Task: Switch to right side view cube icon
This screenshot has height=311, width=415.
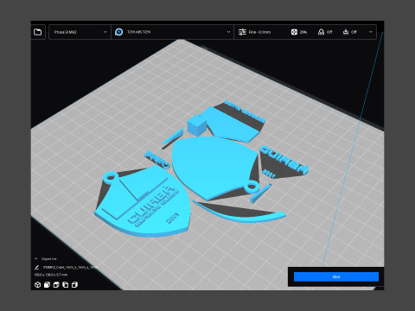Action: click(74, 285)
